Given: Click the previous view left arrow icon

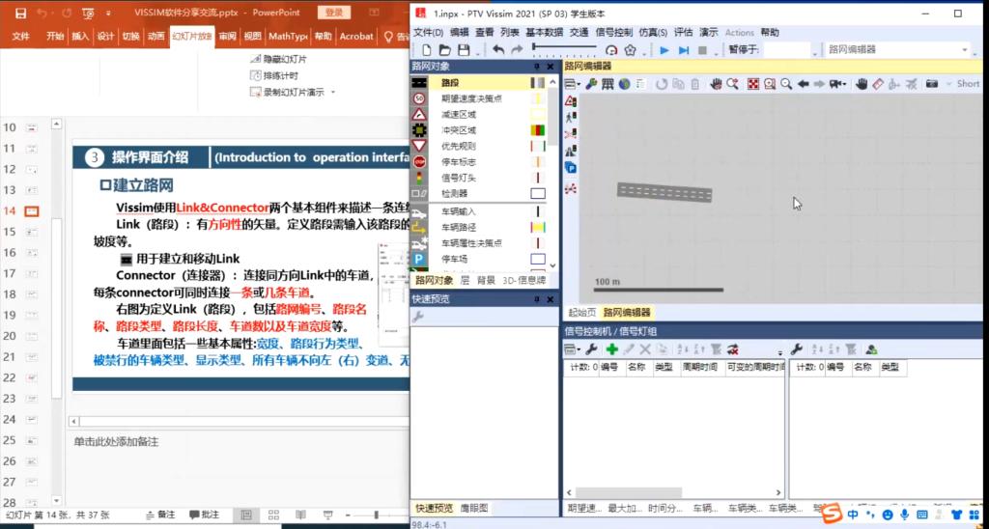Looking at the screenshot, I should click(803, 84).
